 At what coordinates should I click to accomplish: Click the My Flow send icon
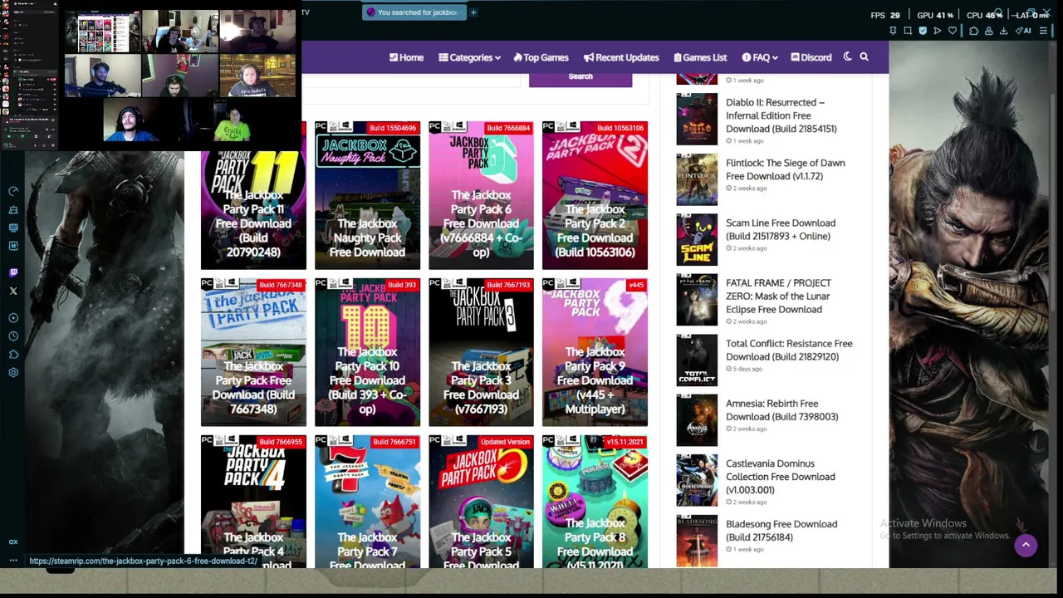click(938, 31)
